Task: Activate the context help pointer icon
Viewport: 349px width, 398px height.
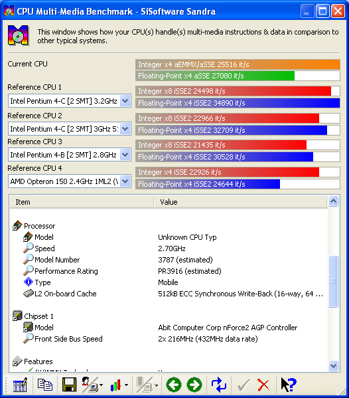Action: (289, 385)
